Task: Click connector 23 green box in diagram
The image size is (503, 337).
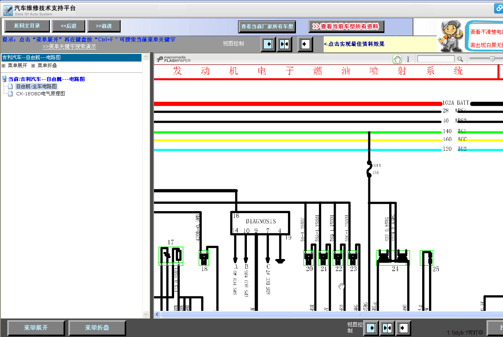Action: tap(353, 258)
